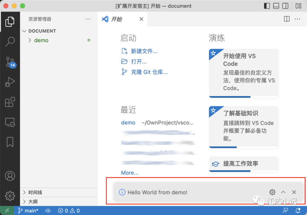Toggle the primary side bar visibility
This screenshot has width=307, height=215.
point(267,6)
